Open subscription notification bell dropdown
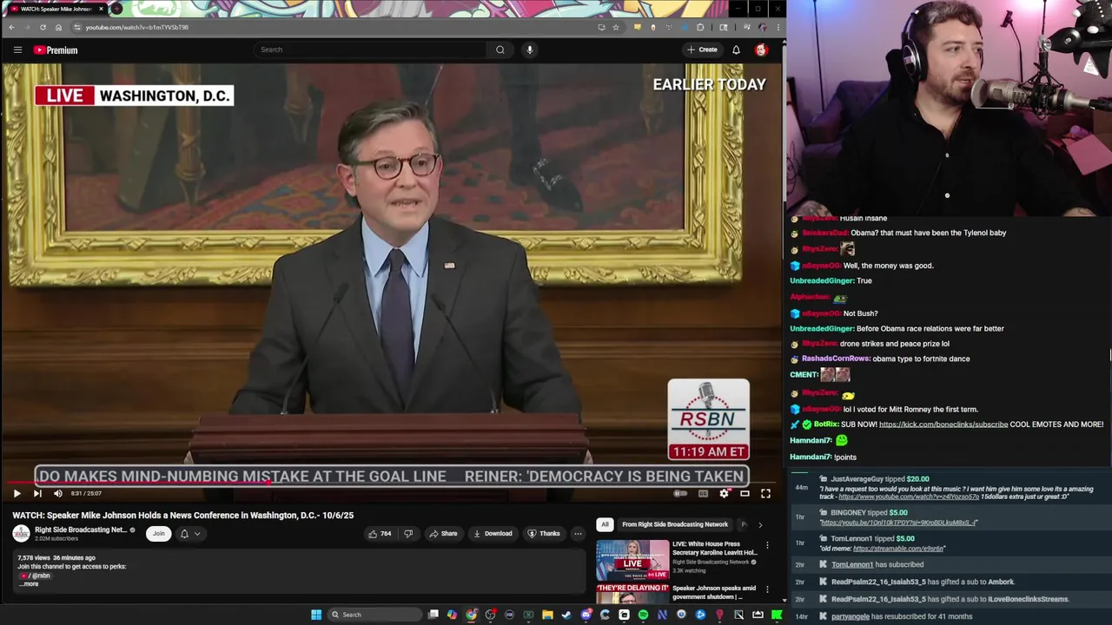The image size is (1112, 625). pos(189,533)
